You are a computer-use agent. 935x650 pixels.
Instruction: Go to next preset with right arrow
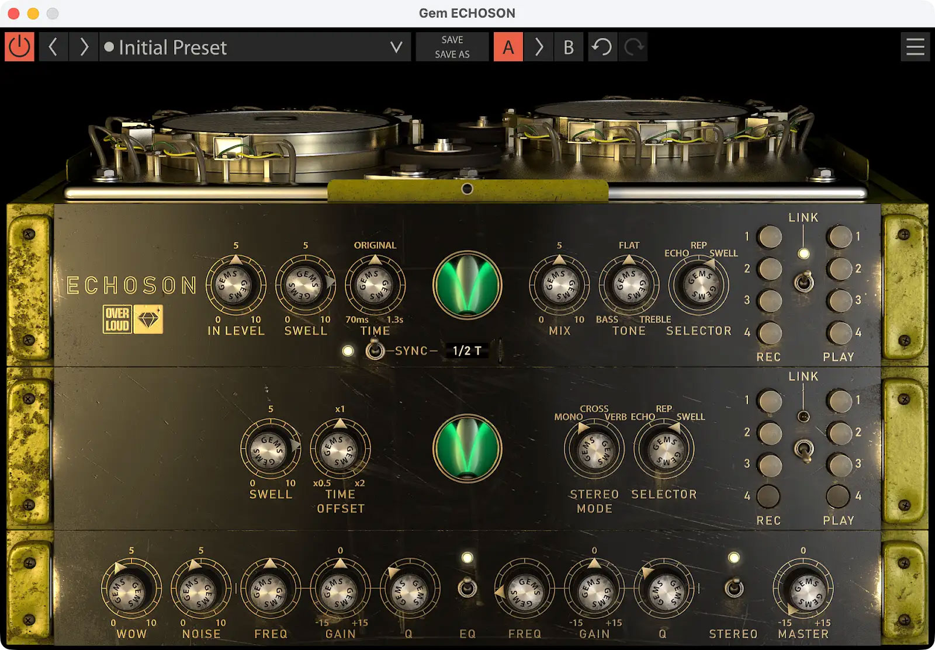(x=84, y=47)
